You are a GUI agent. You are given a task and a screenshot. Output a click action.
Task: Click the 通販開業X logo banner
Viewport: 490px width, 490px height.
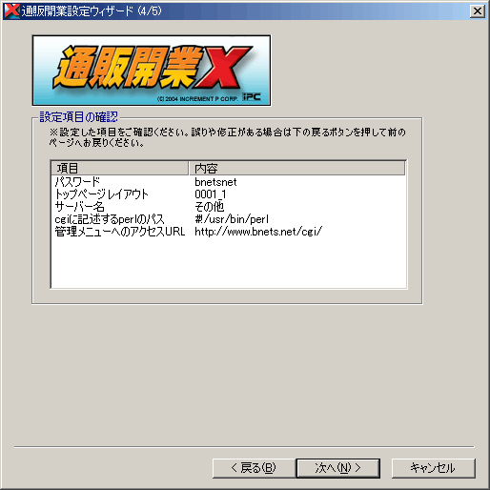152,71
